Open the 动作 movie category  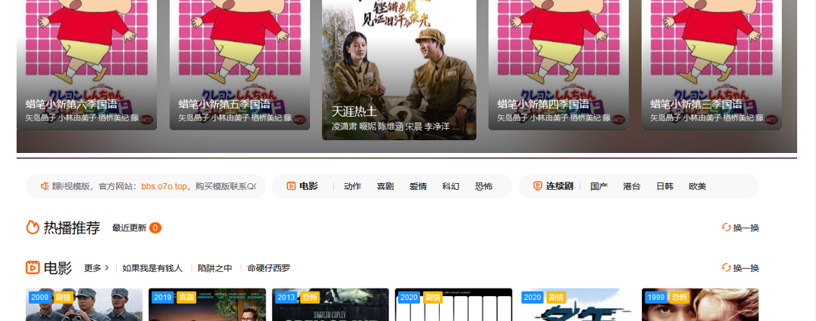[x=352, y=186]
